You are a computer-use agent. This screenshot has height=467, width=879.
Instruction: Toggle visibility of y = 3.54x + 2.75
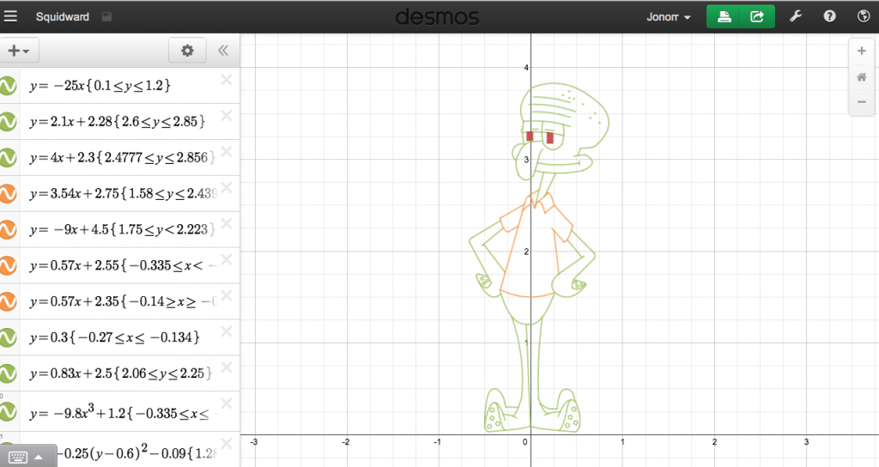(8, 194)
